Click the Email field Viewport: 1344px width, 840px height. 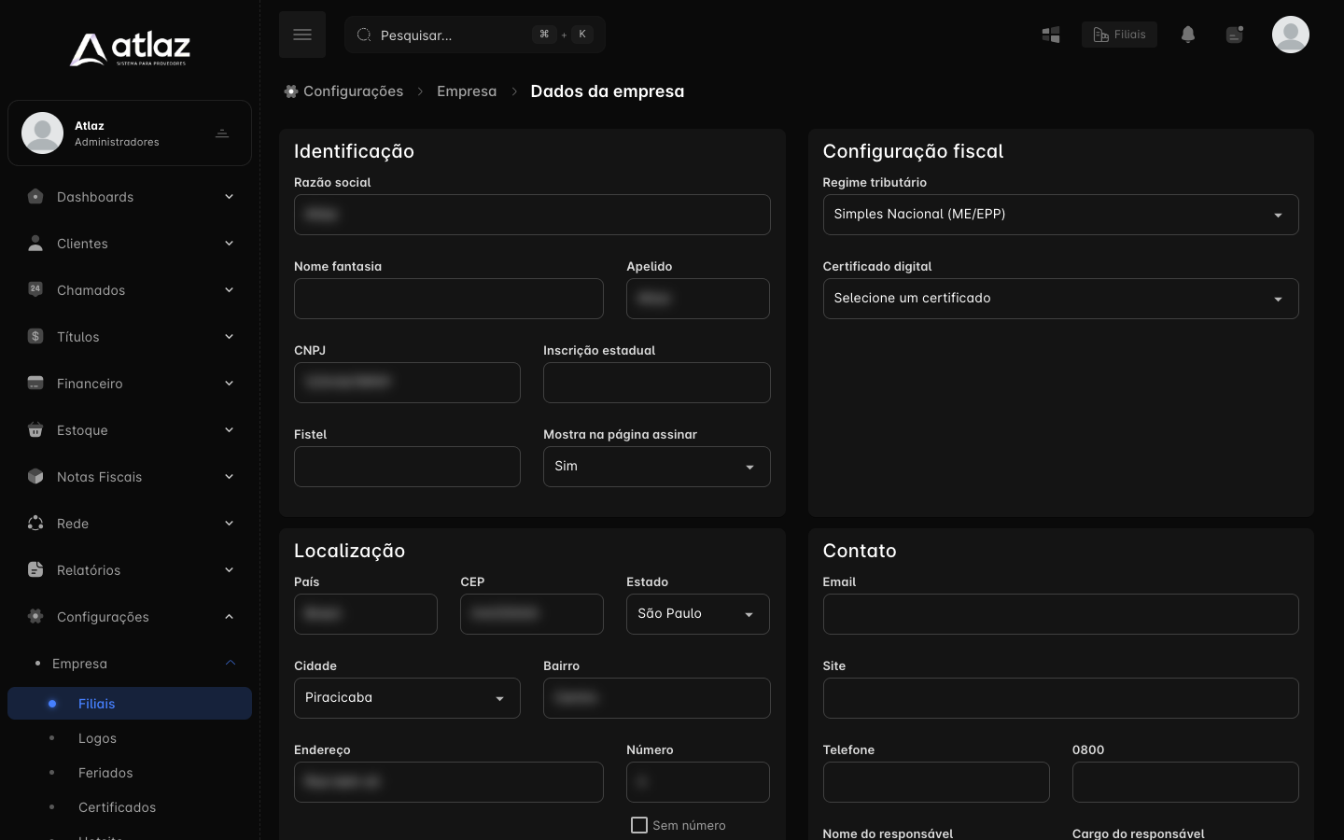1060,614
